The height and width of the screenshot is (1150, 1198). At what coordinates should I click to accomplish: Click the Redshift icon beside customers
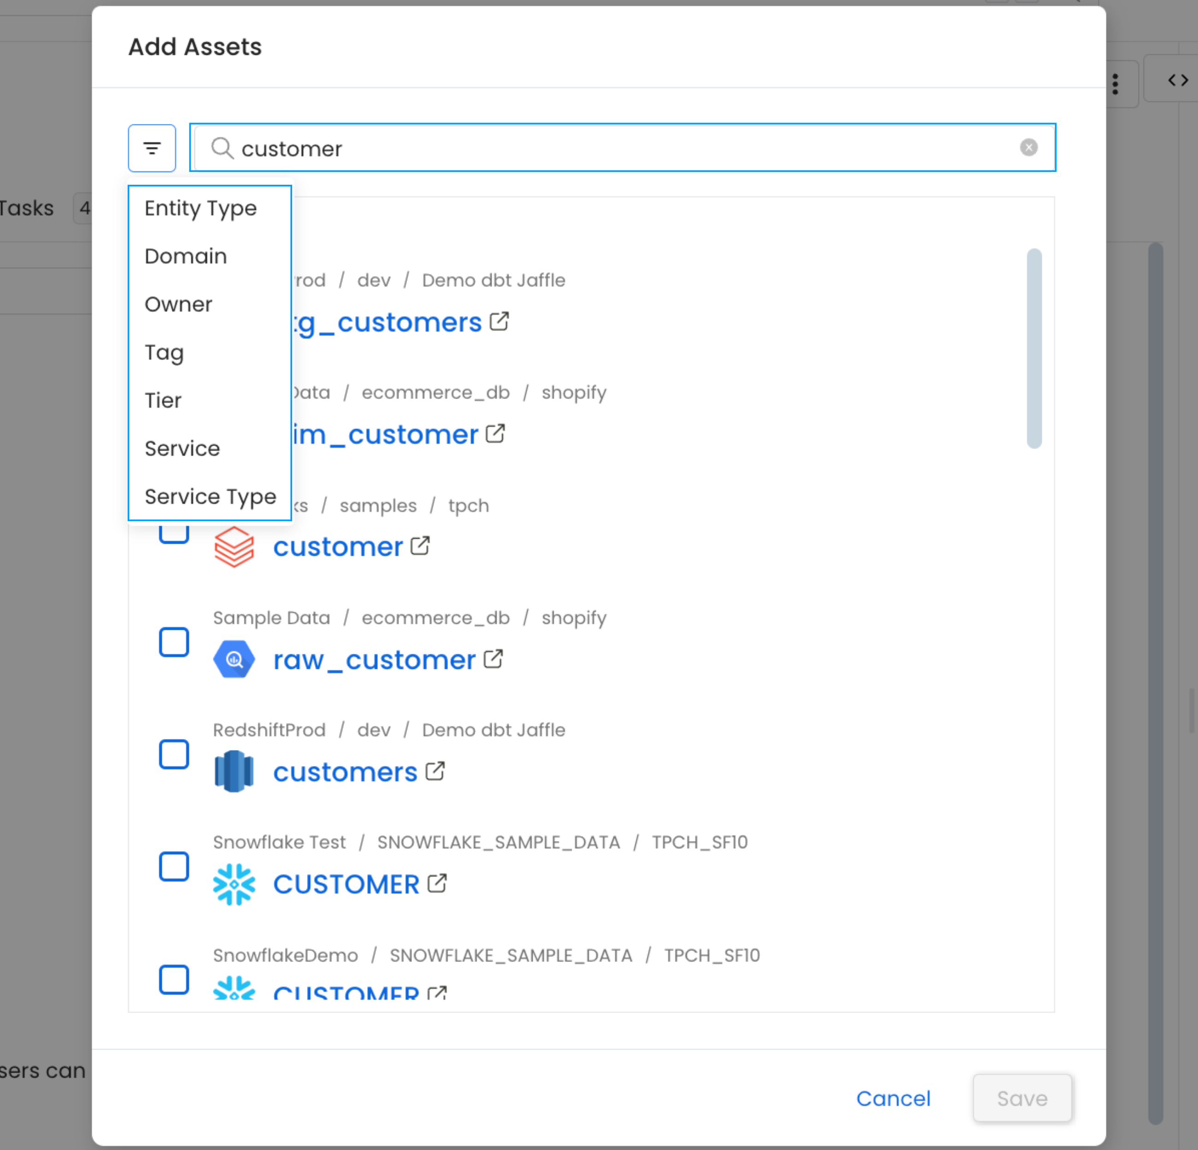tap(234, 770)
